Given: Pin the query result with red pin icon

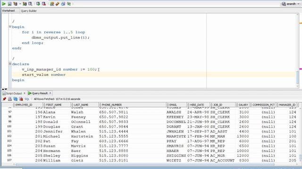Looking at the screenshot, I should [x=4, y=99].
